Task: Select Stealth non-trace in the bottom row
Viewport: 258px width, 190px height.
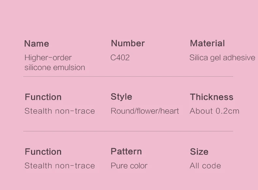Action: click(x=60, y=166)
